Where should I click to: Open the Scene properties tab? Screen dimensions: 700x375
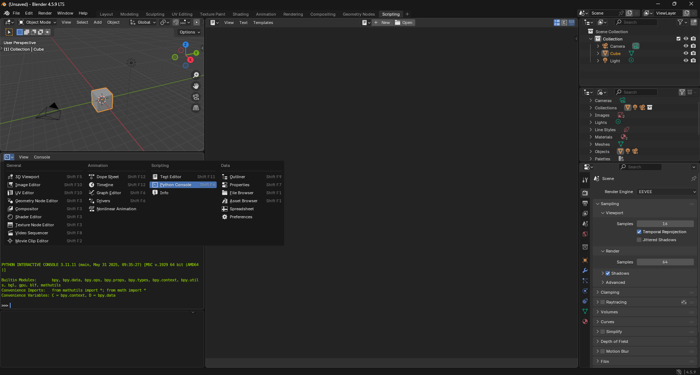click(585, 223)
